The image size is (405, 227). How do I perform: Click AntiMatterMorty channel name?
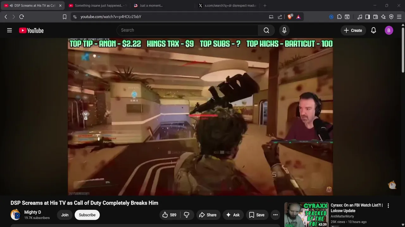coord(342,216)
